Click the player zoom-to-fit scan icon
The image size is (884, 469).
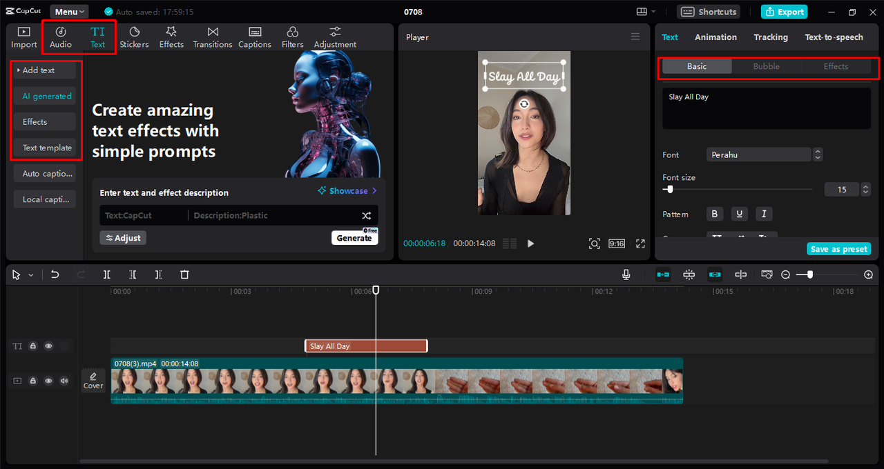tap(594, 243)
